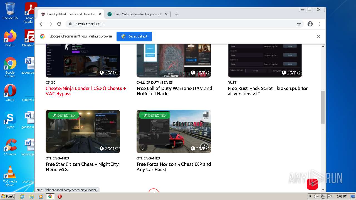Close the Temp Mail tab
Viewport: 356px width, 200px height.
pos(166,14)
